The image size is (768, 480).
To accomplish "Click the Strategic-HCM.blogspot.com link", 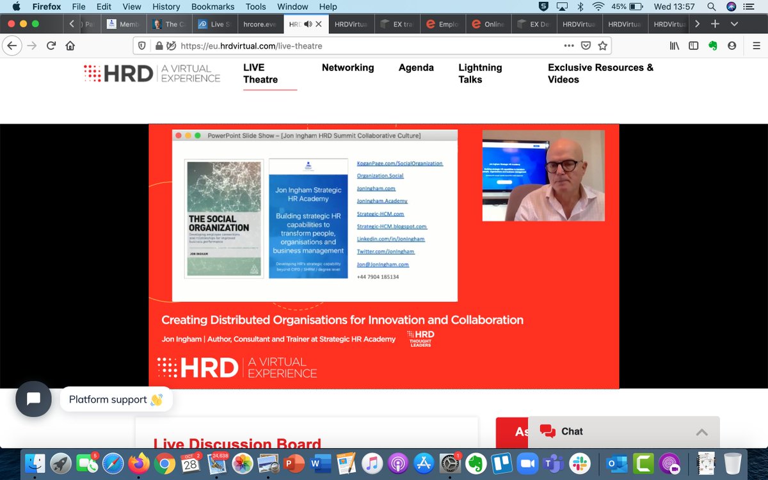I will [392, 227].
